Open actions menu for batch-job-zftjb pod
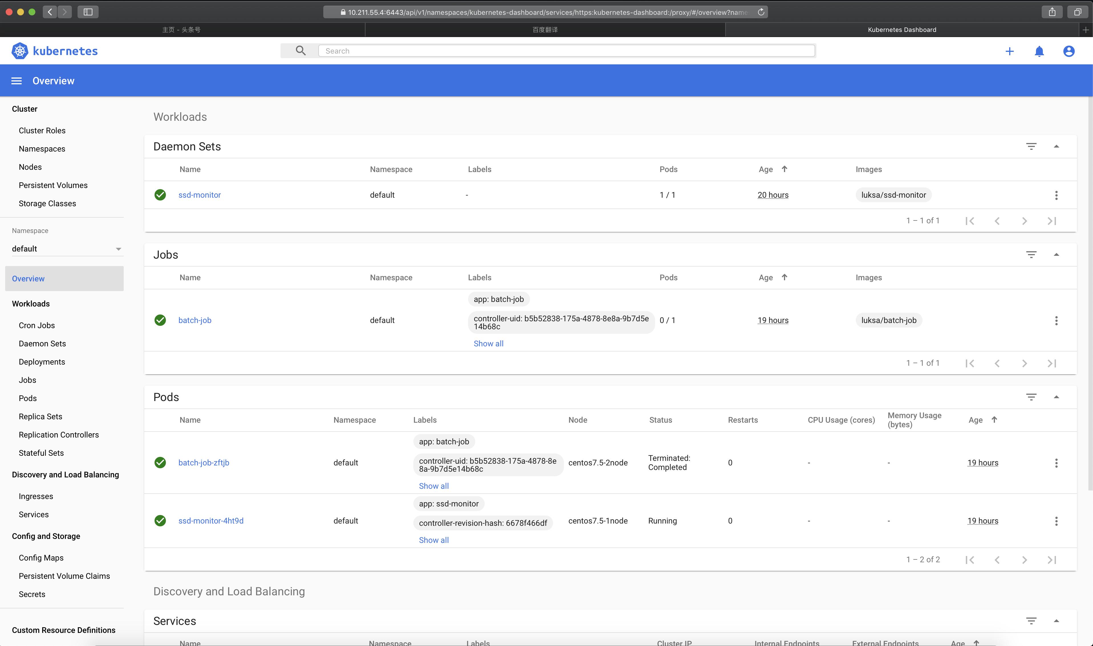The image size is (1093, 646). (1056, 463)
